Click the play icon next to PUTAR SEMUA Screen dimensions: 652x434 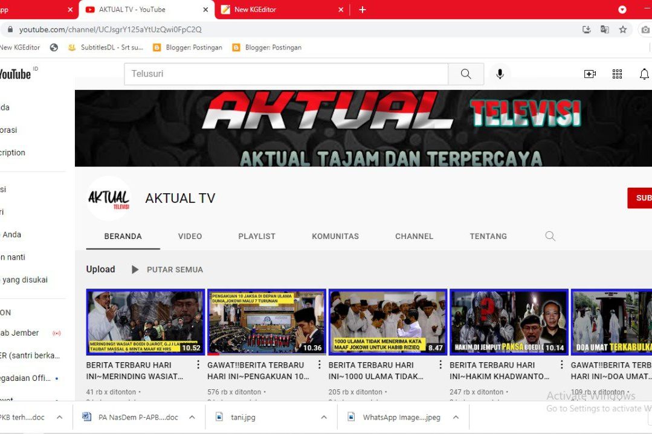[x=135, y=270]
